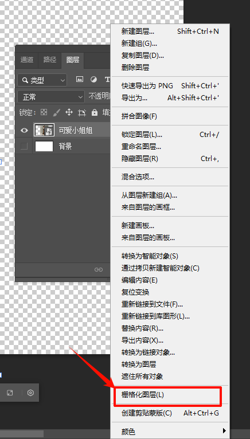This screenshot has width=250, height=439.
Task: Choose 来自图层的画板...
Action: coord(170,238)
